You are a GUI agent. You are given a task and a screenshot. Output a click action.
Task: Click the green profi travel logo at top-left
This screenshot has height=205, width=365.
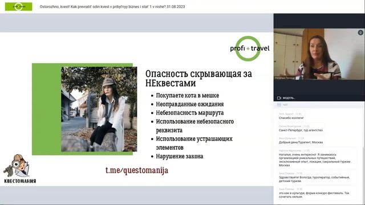coord(19,6)
